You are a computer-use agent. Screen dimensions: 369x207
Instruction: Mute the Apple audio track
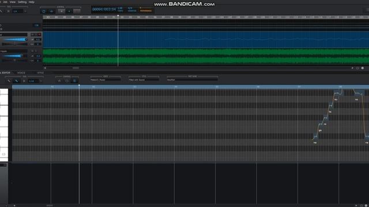coord(32,51)
